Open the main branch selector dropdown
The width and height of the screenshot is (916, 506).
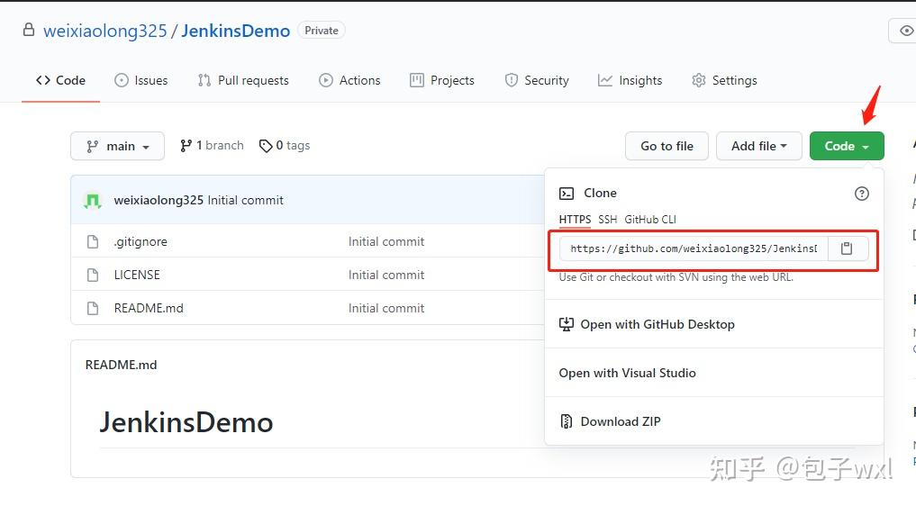(117, 146)
